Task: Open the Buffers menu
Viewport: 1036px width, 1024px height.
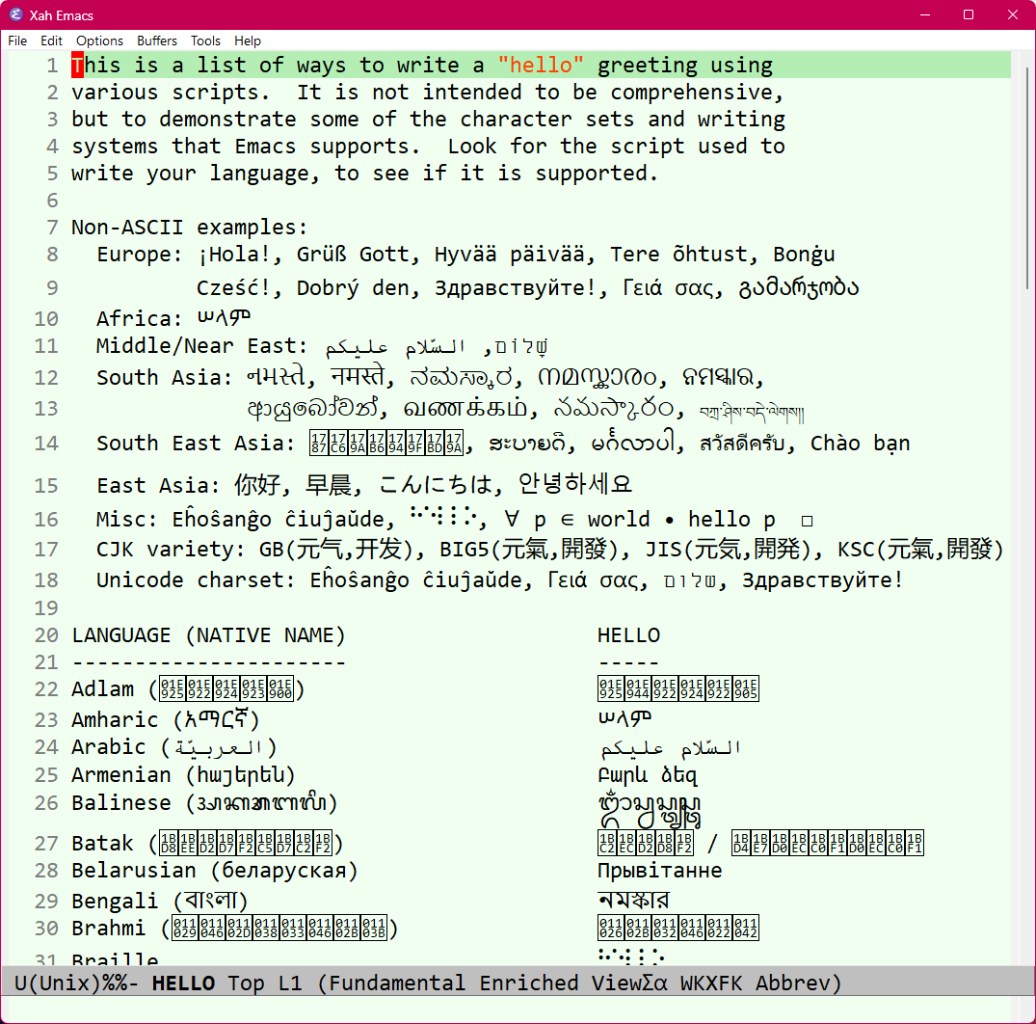Action: point(156,41)
